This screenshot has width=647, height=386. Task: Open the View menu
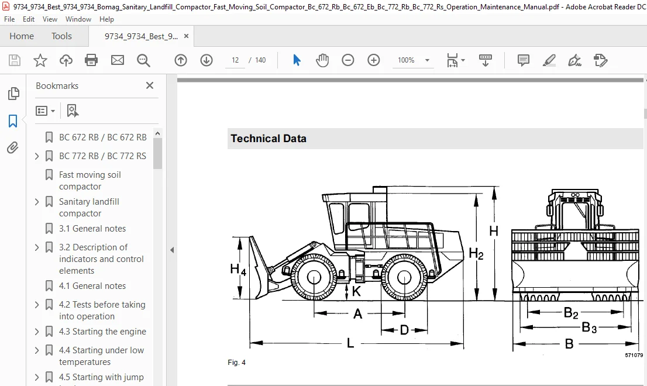[50, 19]
